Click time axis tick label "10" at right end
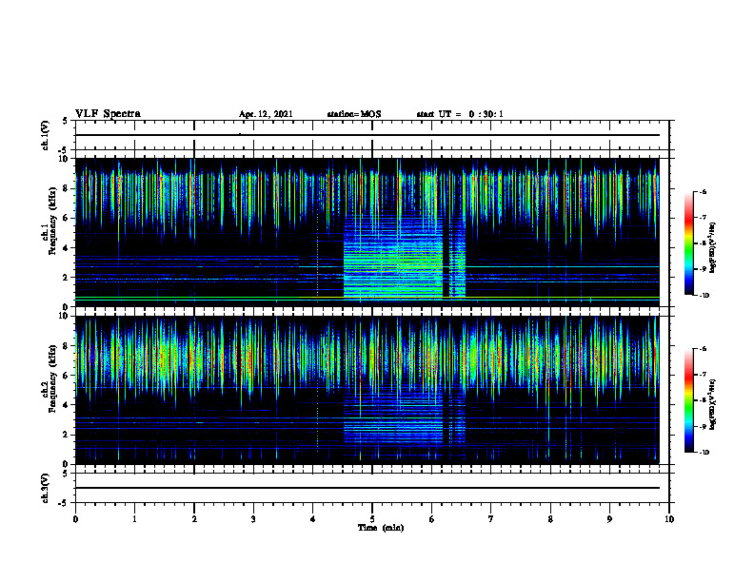 [x=669, y=519]
